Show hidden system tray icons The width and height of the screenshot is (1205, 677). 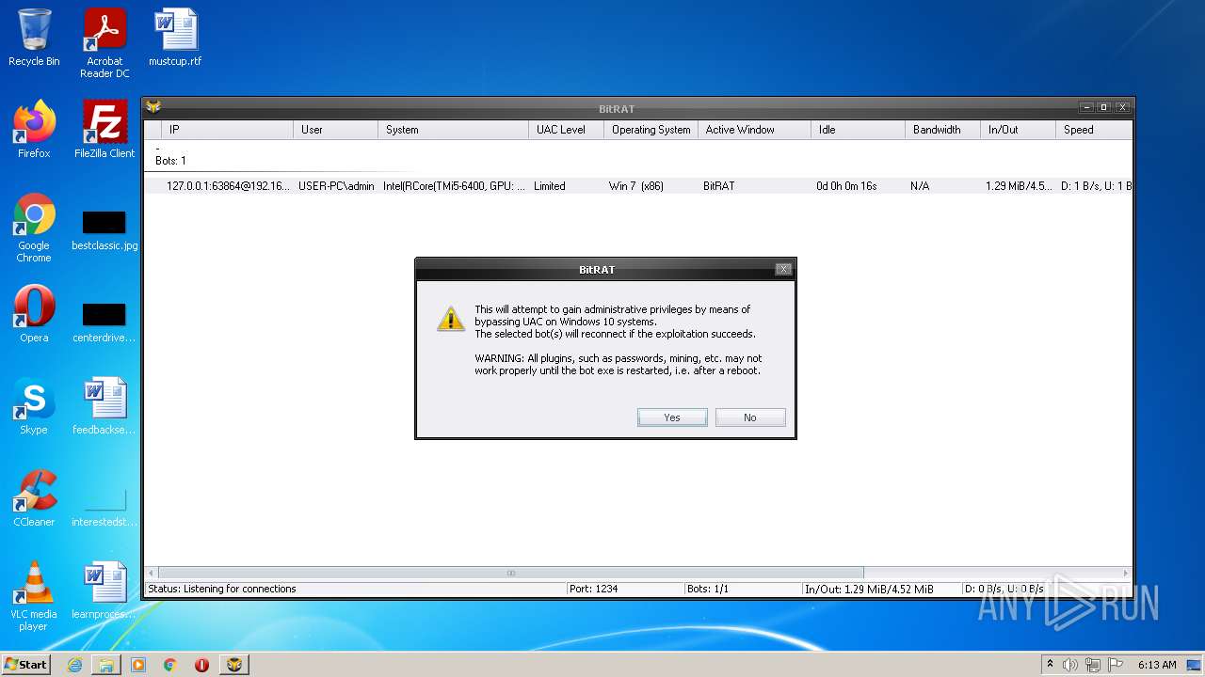[x=1050, y=664]
